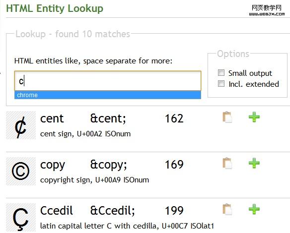290x233 pixels.
Task: Click the copyright symbol preview
Action: pyautogui.click(x=21, y=172)
